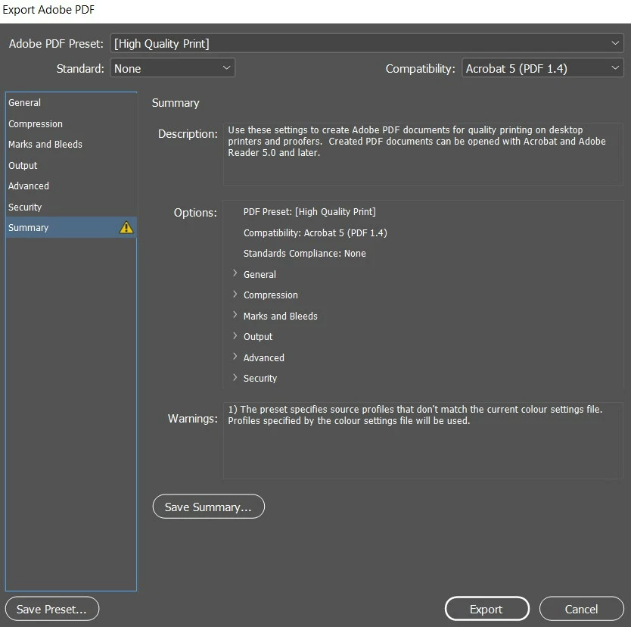Cancel the PDF export dialog

pos(582,609)
